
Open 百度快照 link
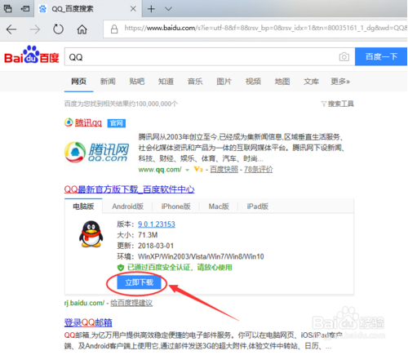[x=224, y=170]
